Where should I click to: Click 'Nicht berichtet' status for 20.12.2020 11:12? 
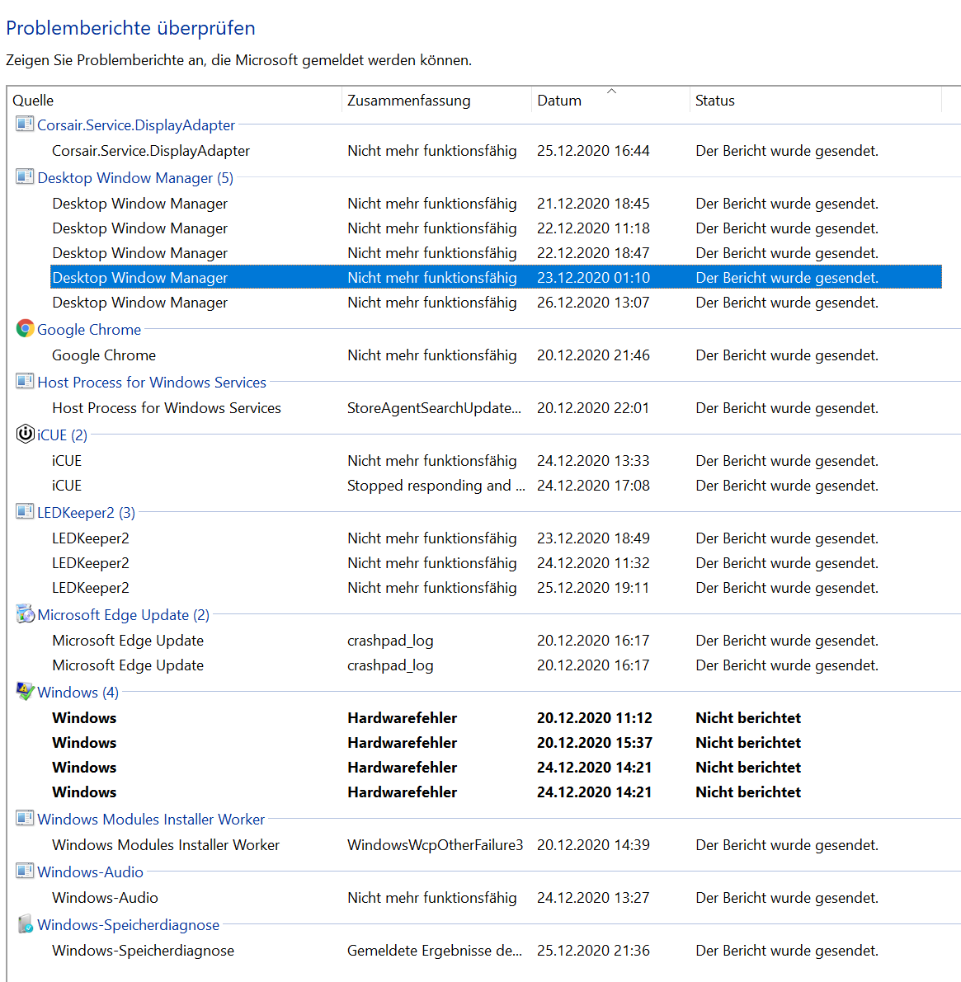pos(748,717)
